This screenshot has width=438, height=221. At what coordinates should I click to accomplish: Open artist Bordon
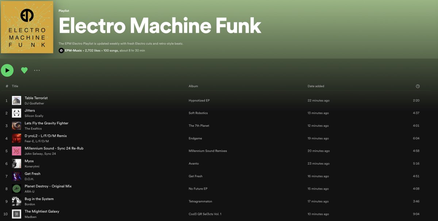[x=30, y=204]
